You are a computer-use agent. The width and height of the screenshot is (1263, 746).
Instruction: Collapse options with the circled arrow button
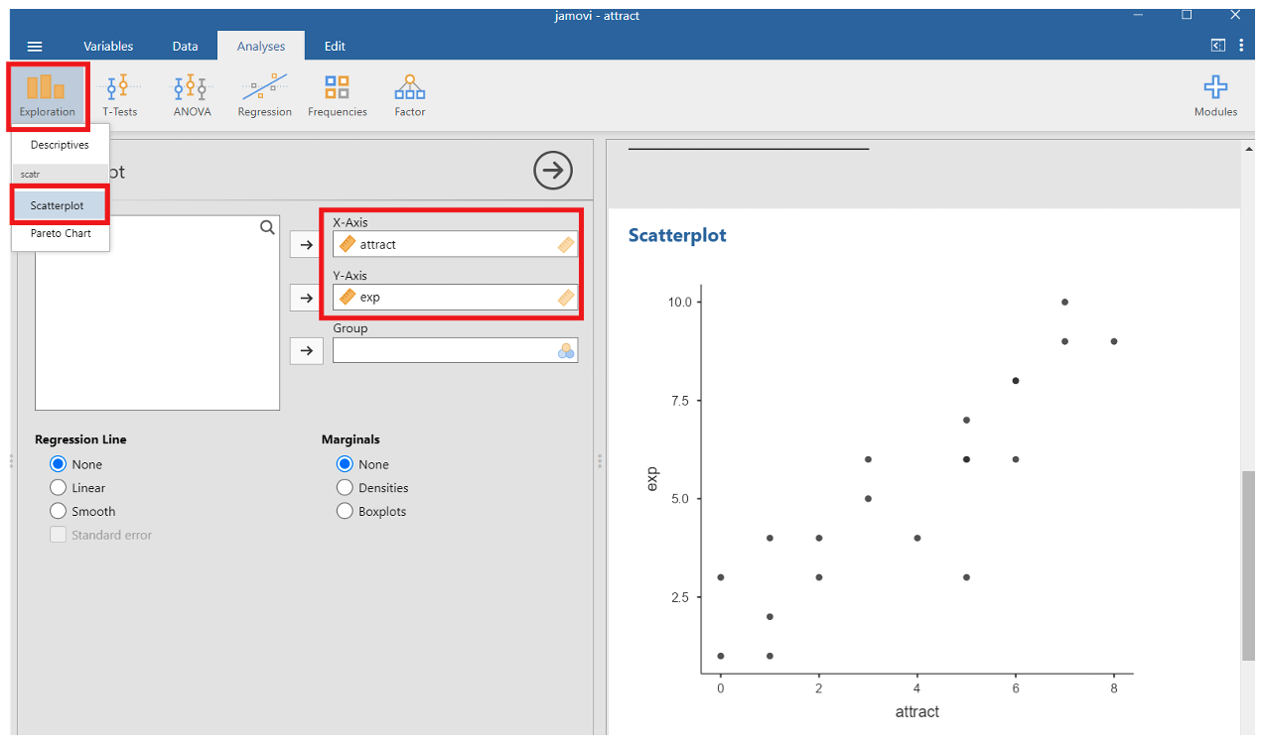[x=553, y=171]
